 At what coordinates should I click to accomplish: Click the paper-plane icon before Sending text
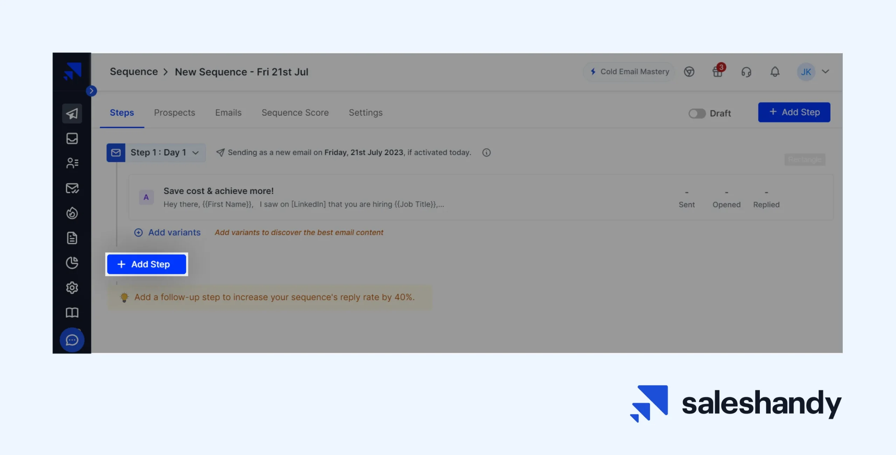point(220,152)
